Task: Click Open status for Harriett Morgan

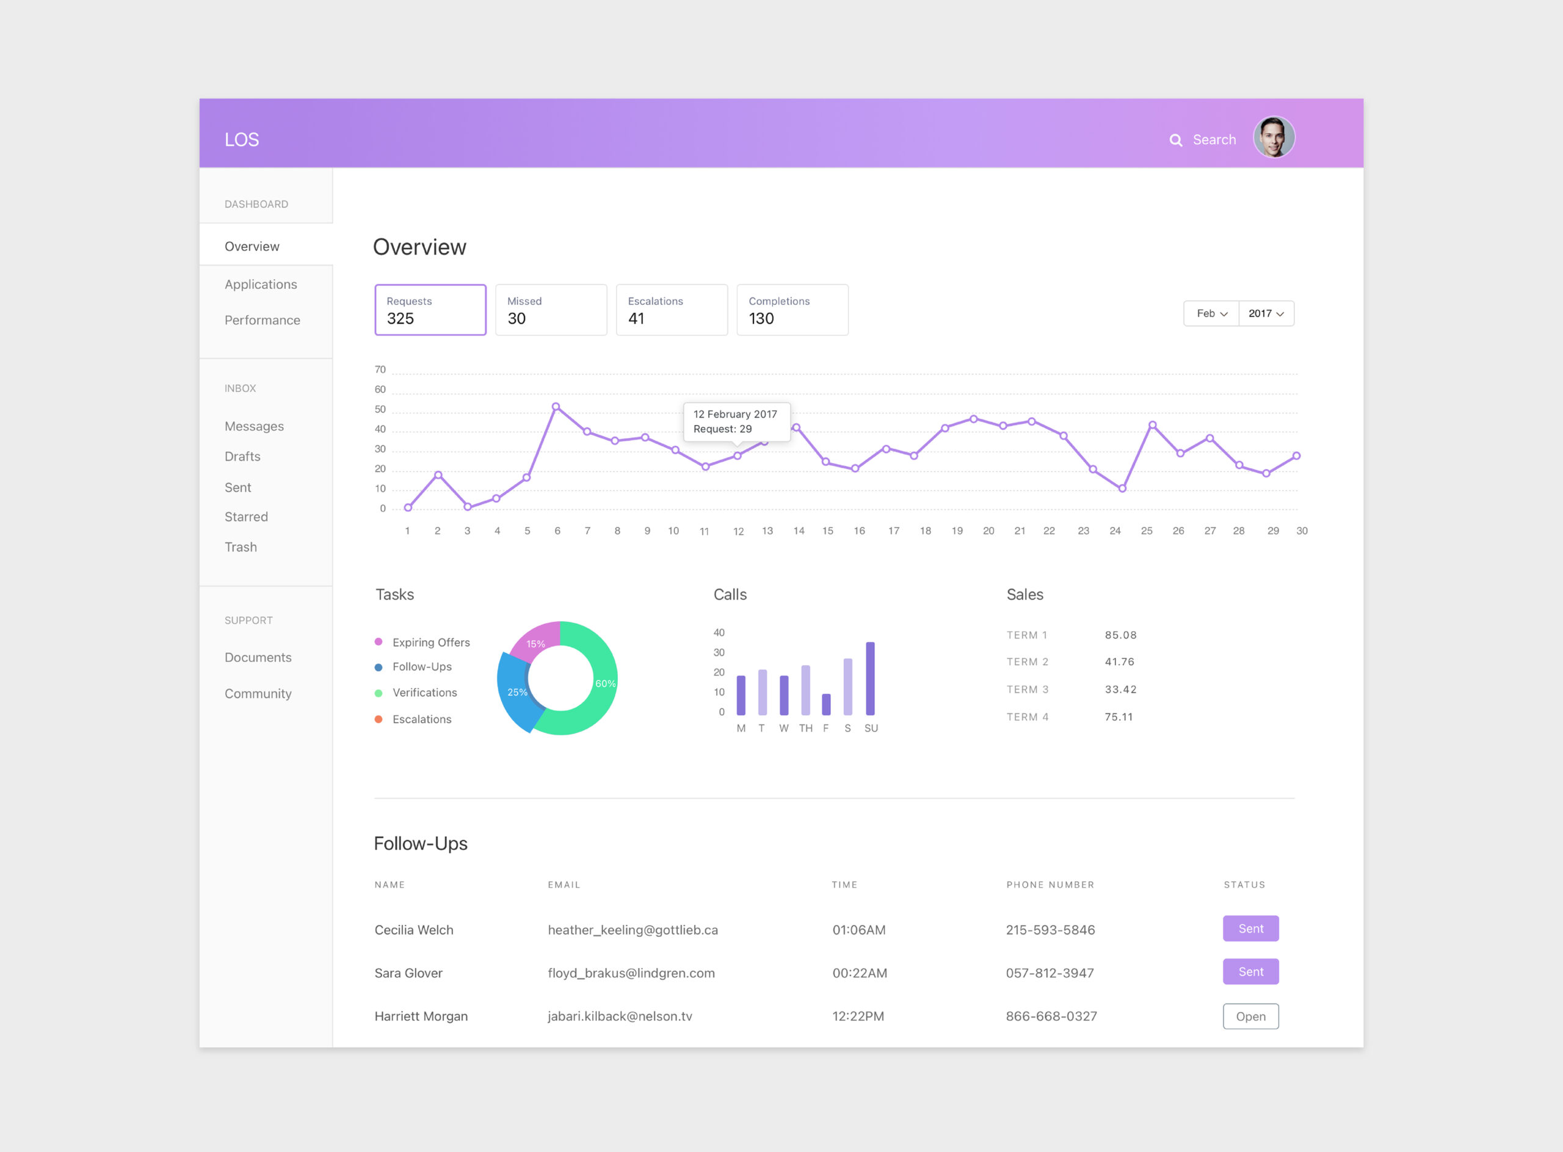Action: click(1250, 1017)
